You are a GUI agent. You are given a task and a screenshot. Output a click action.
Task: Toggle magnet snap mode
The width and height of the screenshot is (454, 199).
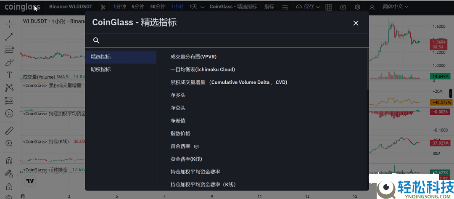pos(9,161)
